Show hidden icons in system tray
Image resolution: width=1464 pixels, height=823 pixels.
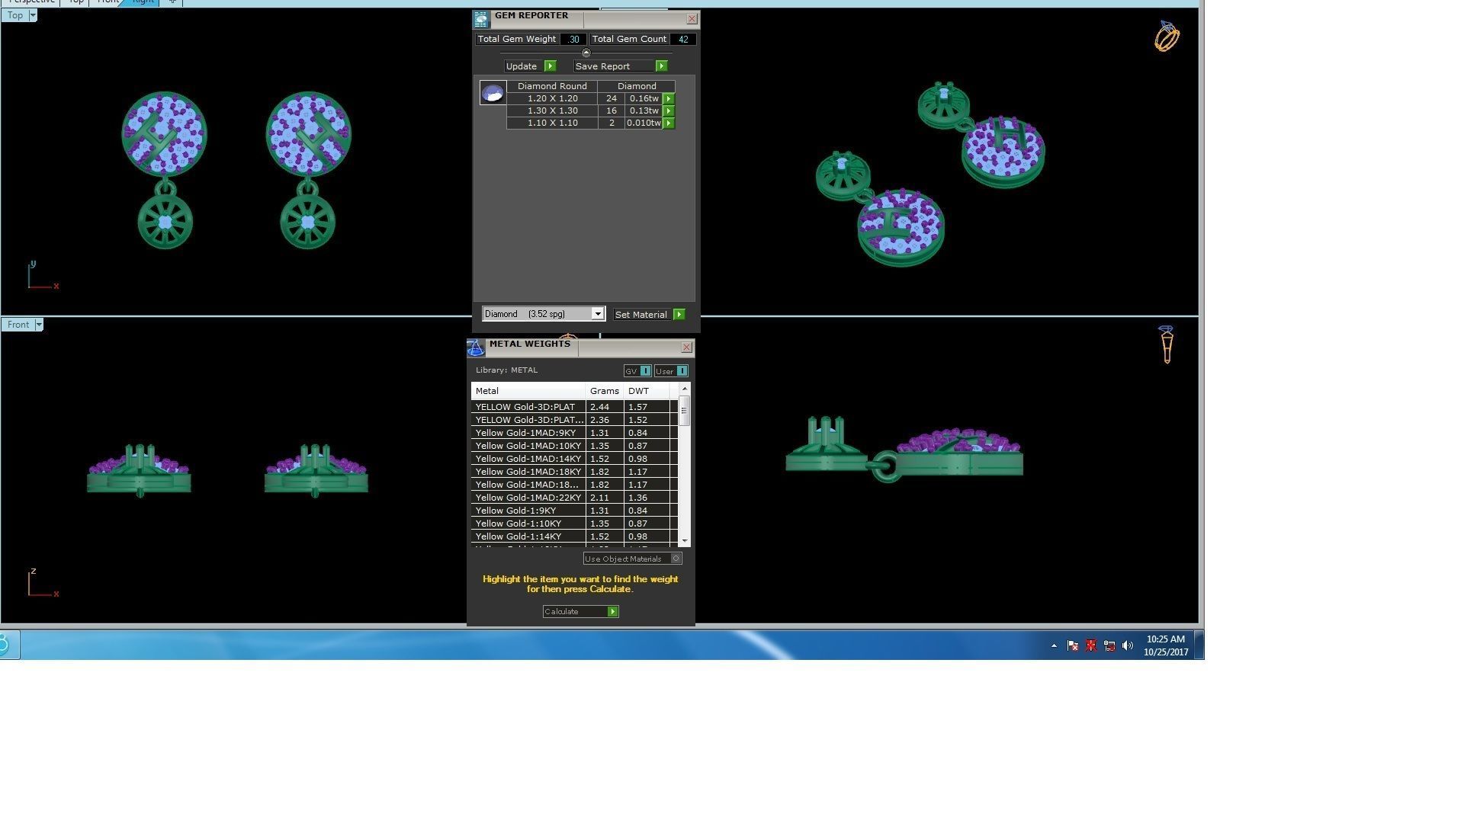1054,646
